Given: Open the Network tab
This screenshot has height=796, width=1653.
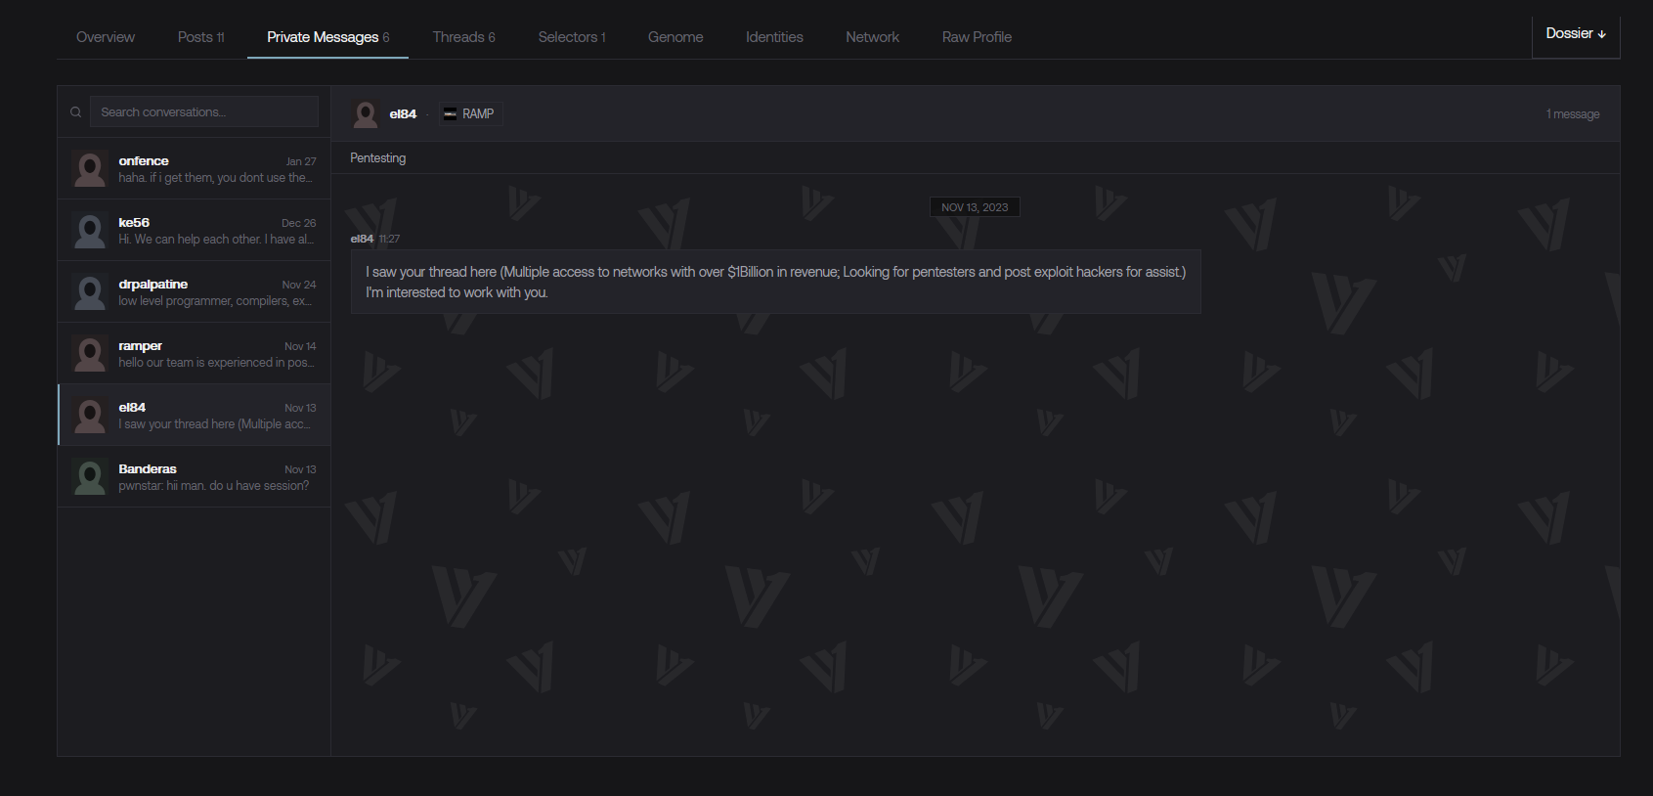Looking at the screenshot, I should pos(872,37).
